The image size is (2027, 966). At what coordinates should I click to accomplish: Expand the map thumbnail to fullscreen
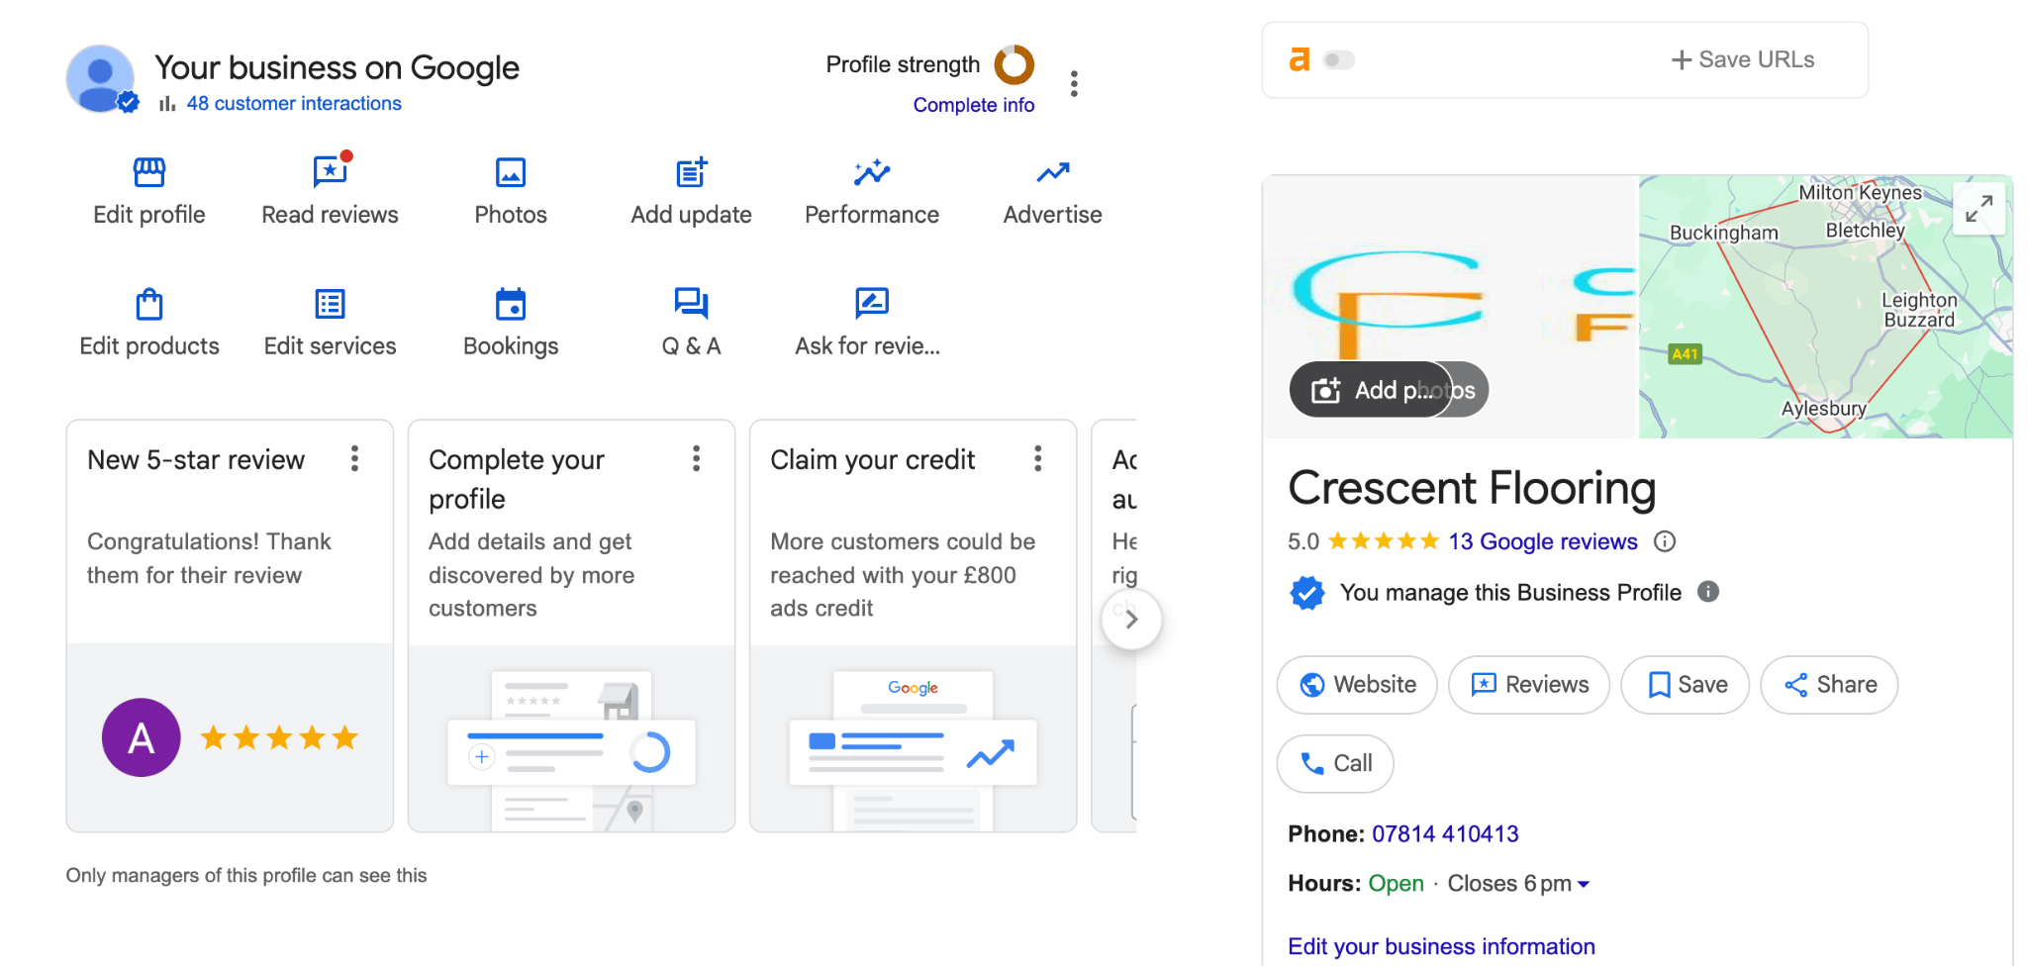point(1979,208)
